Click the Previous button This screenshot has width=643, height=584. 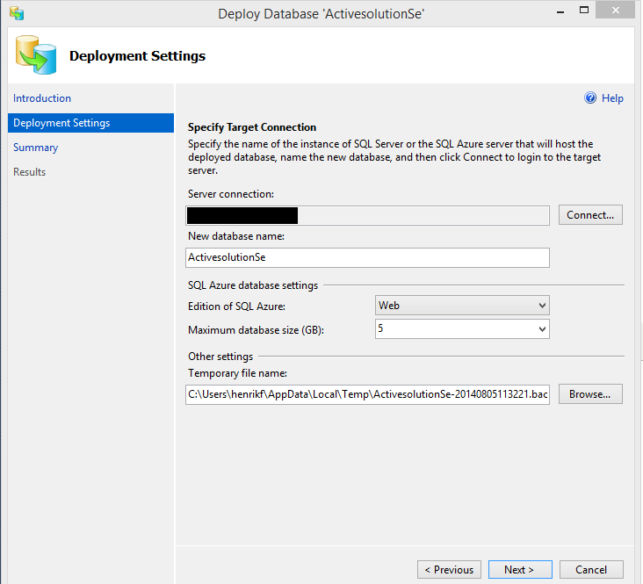click(449, 570)
